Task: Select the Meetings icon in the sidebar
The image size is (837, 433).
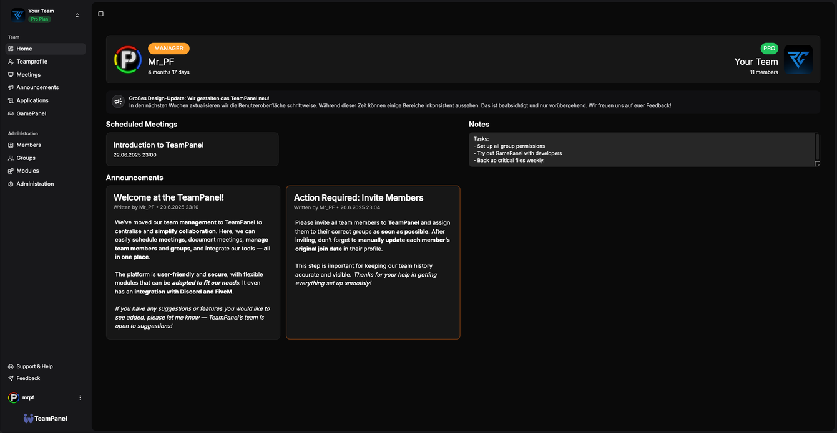Action: [x=11, y=74]
